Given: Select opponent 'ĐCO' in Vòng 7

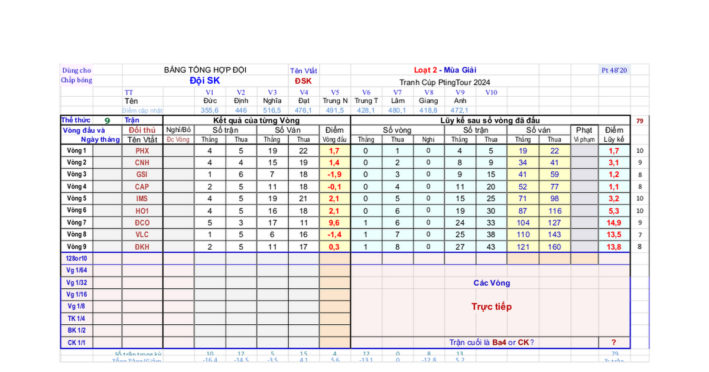Looking at the screenshot, I should [x=142, y=223].
